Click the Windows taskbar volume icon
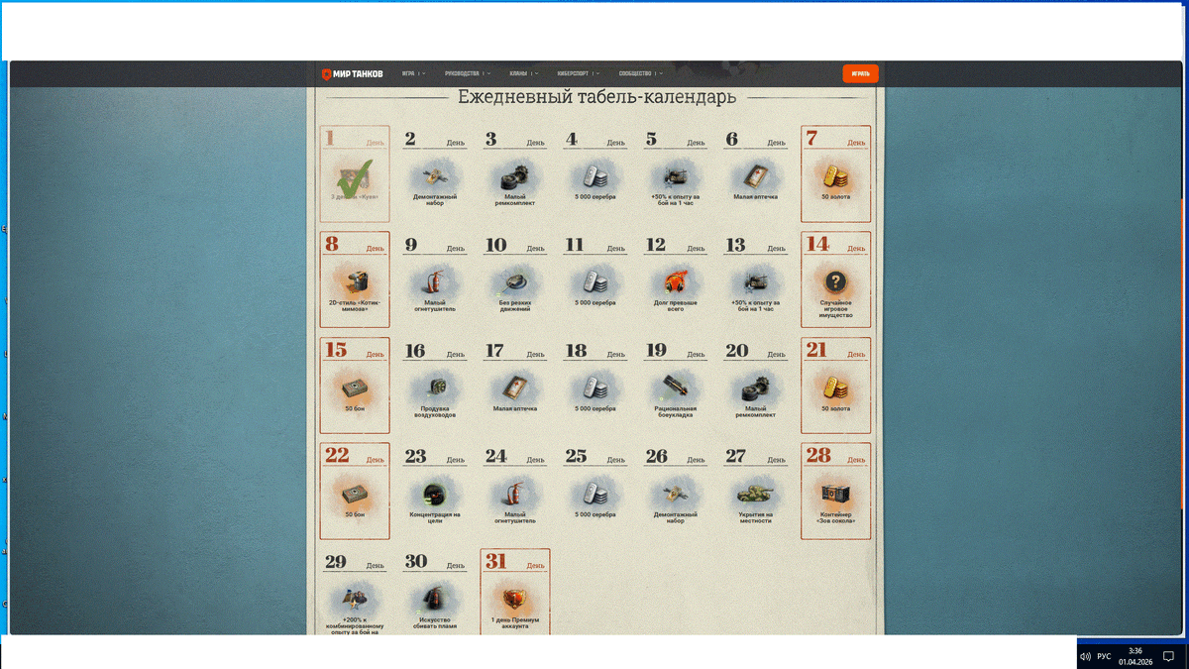The height and width of the screenshot is (669, 1189). pyautogui.click(x=1085, y=656)
